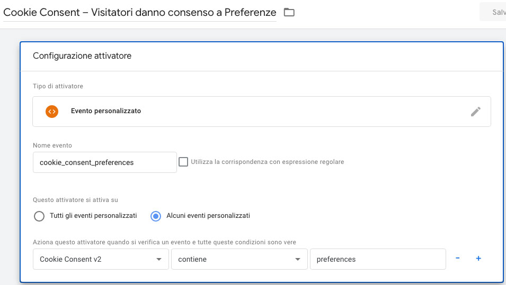Remove condition with the minus icon

click(x=457, y=258)
